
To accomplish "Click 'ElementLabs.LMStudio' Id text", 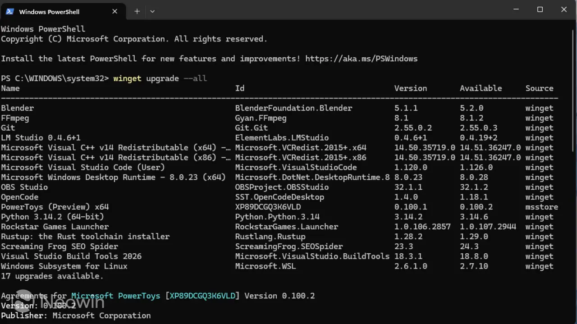I will (282, 138).
